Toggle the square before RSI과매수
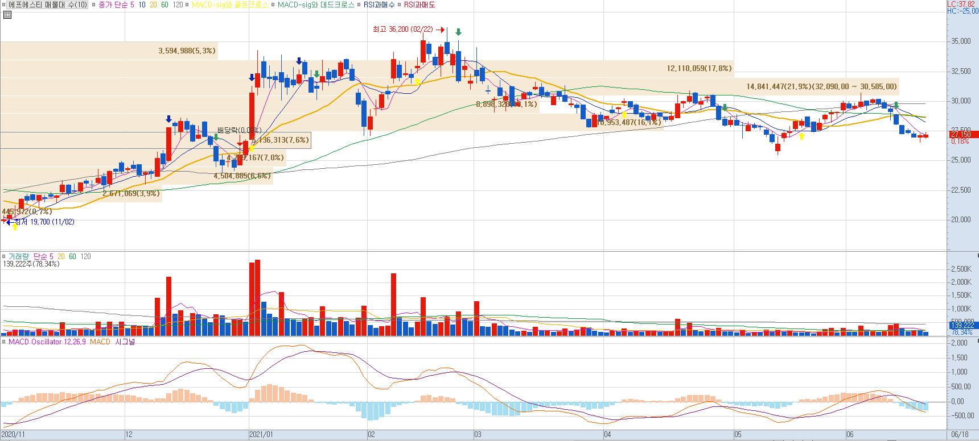 pos(359,5)
